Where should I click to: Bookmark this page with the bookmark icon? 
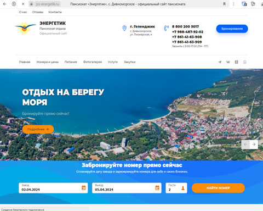click(x=224, y=4)
